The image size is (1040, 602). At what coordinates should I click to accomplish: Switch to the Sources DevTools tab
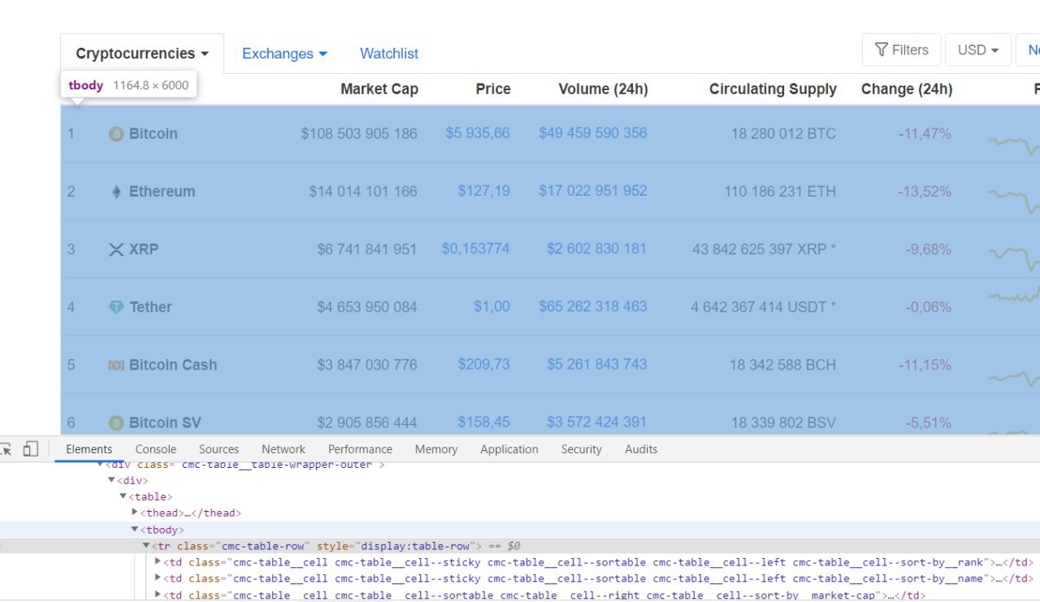219,449
